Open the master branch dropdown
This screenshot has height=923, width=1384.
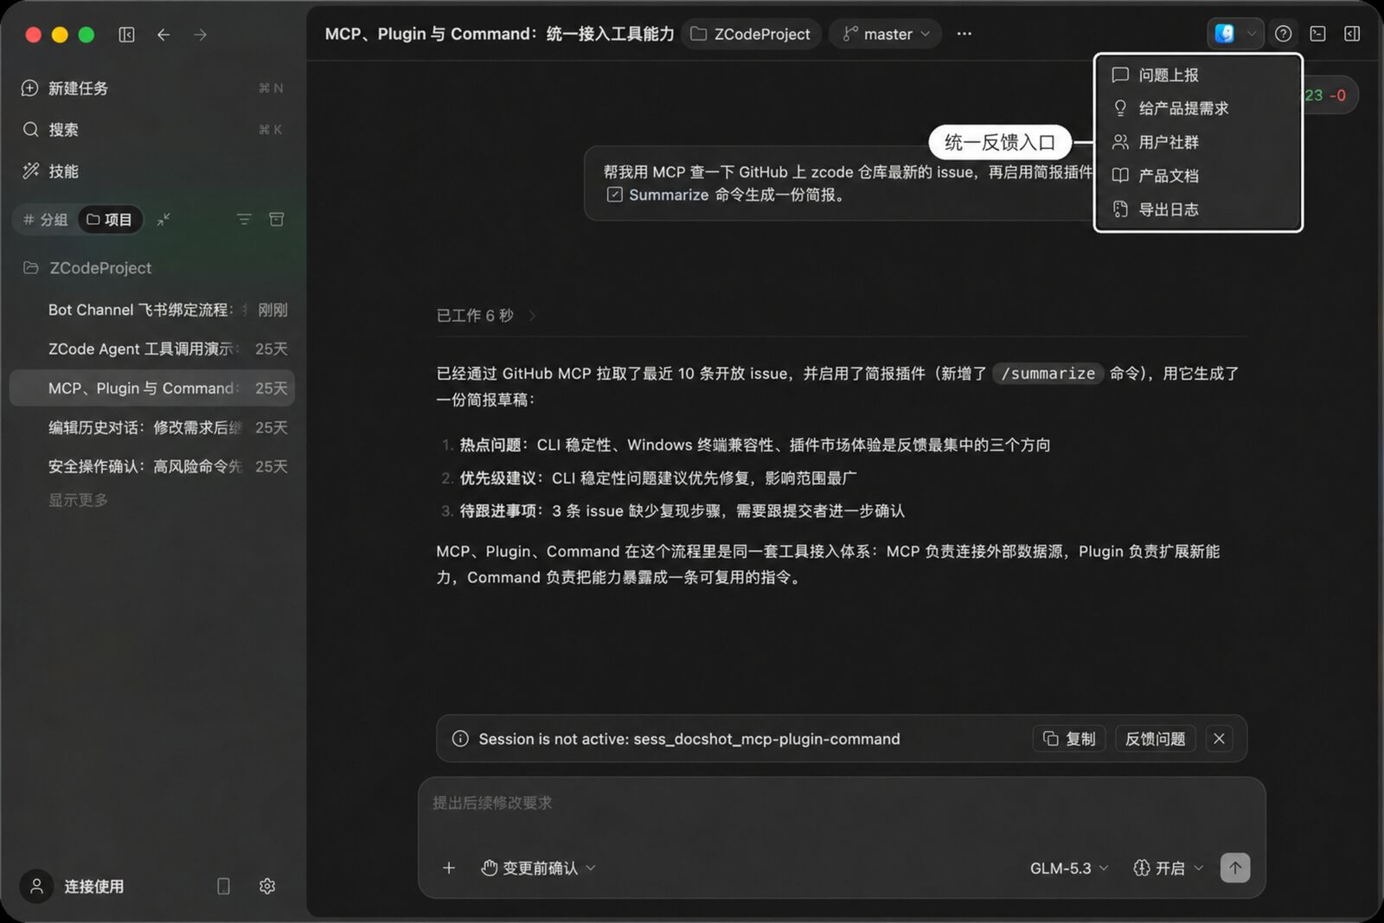click(x=886, y=34)
